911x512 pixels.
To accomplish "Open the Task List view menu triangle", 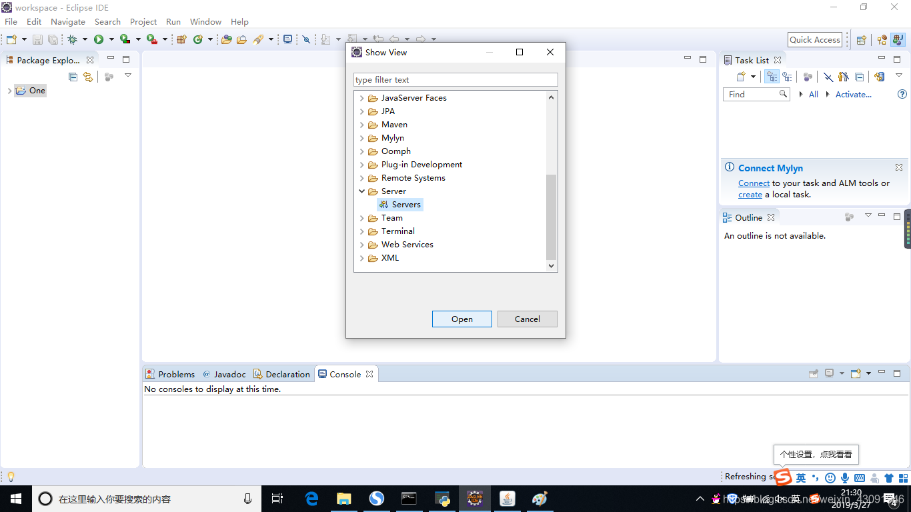I will coord(899,75).
